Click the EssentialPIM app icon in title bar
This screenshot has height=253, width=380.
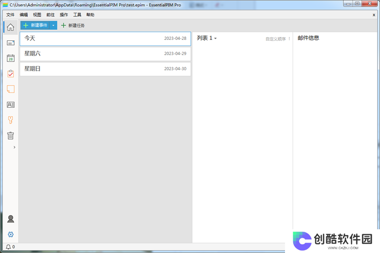5,5
